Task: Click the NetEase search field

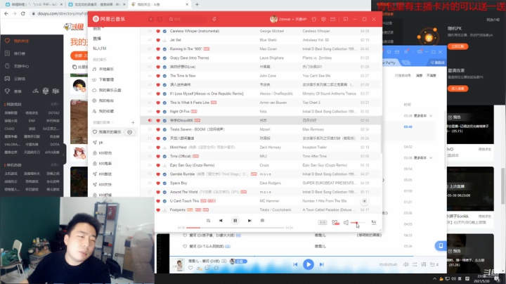Action: [x=187, y=19]
